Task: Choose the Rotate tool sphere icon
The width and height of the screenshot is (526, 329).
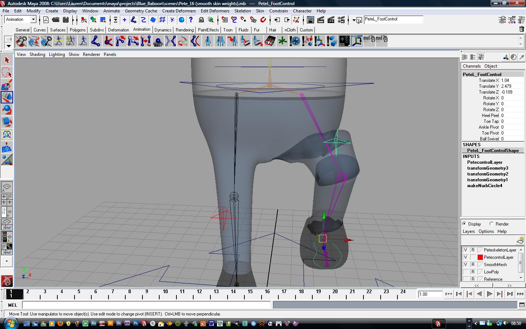Action: tap(7, 110)
